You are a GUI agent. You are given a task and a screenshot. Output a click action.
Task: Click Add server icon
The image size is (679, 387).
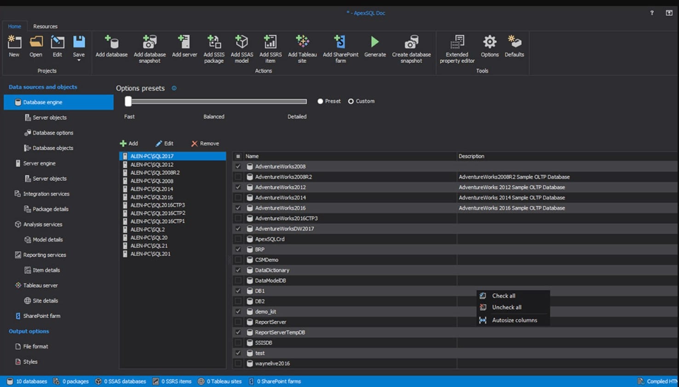[184, 46]
